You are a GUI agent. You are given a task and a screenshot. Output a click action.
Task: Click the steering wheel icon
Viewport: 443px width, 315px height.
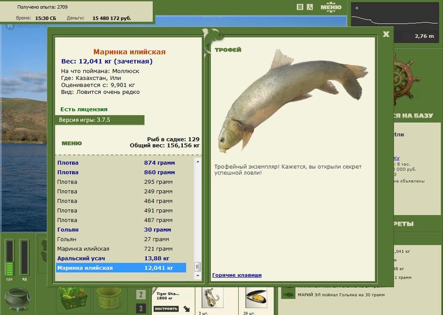[406, 79]
